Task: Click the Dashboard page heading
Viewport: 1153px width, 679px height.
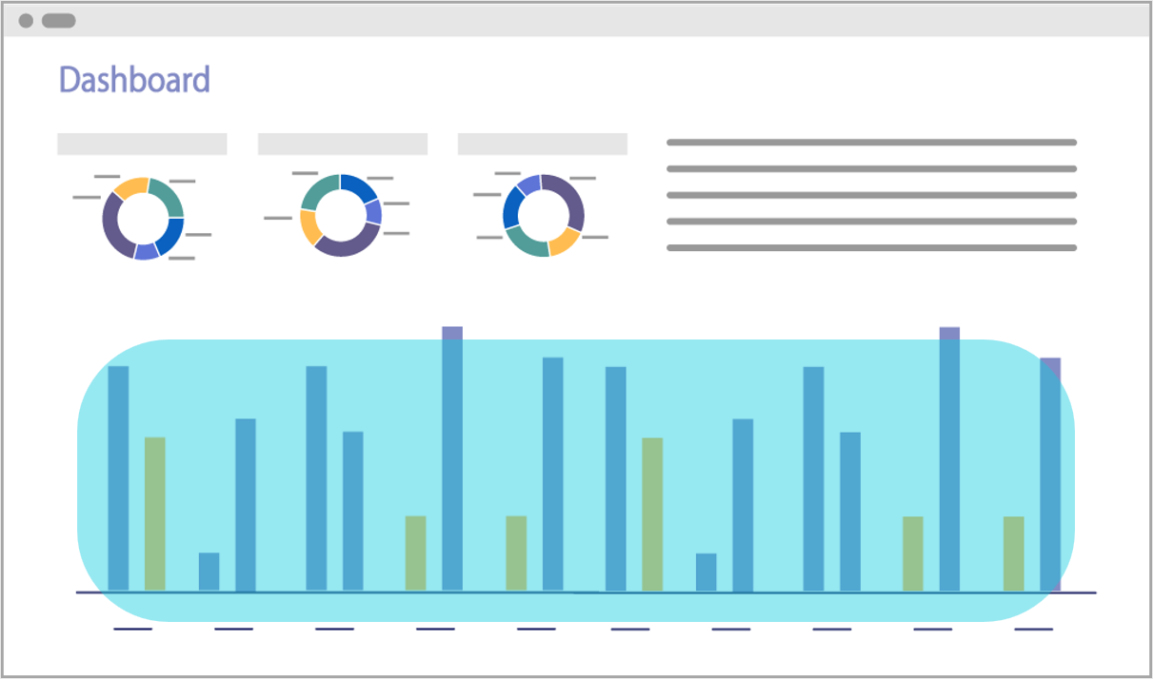Action: coord(134,80)
